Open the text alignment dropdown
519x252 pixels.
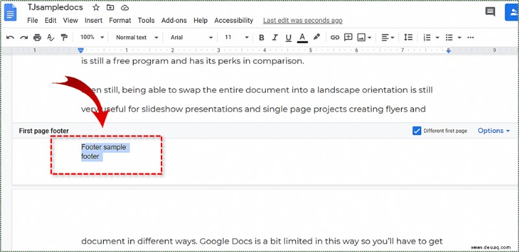tap(387, 38)
